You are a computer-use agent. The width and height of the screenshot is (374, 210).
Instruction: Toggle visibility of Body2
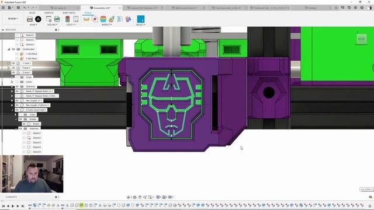tap(24, 124)
